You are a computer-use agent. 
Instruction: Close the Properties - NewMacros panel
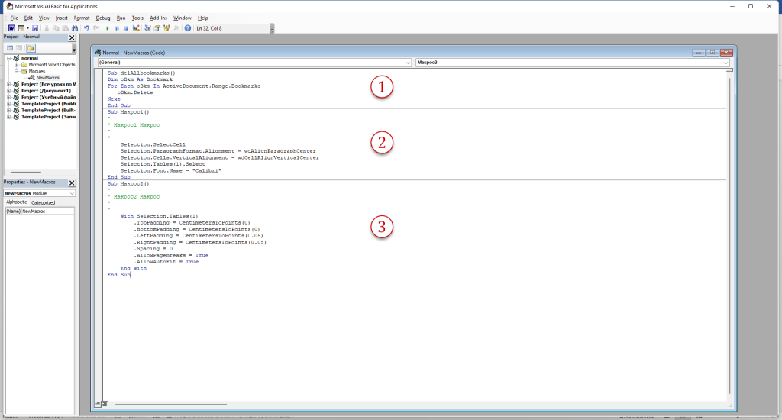coord(72,183)
